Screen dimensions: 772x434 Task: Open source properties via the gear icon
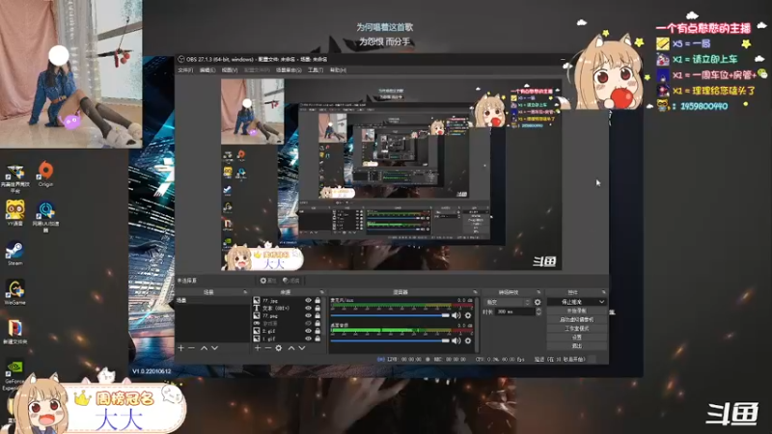[x=279, y=348]
